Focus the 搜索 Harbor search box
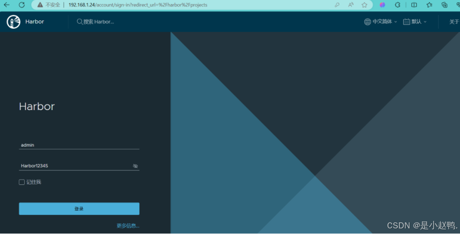This screenshot has width=460, height=234. point(98,22)
